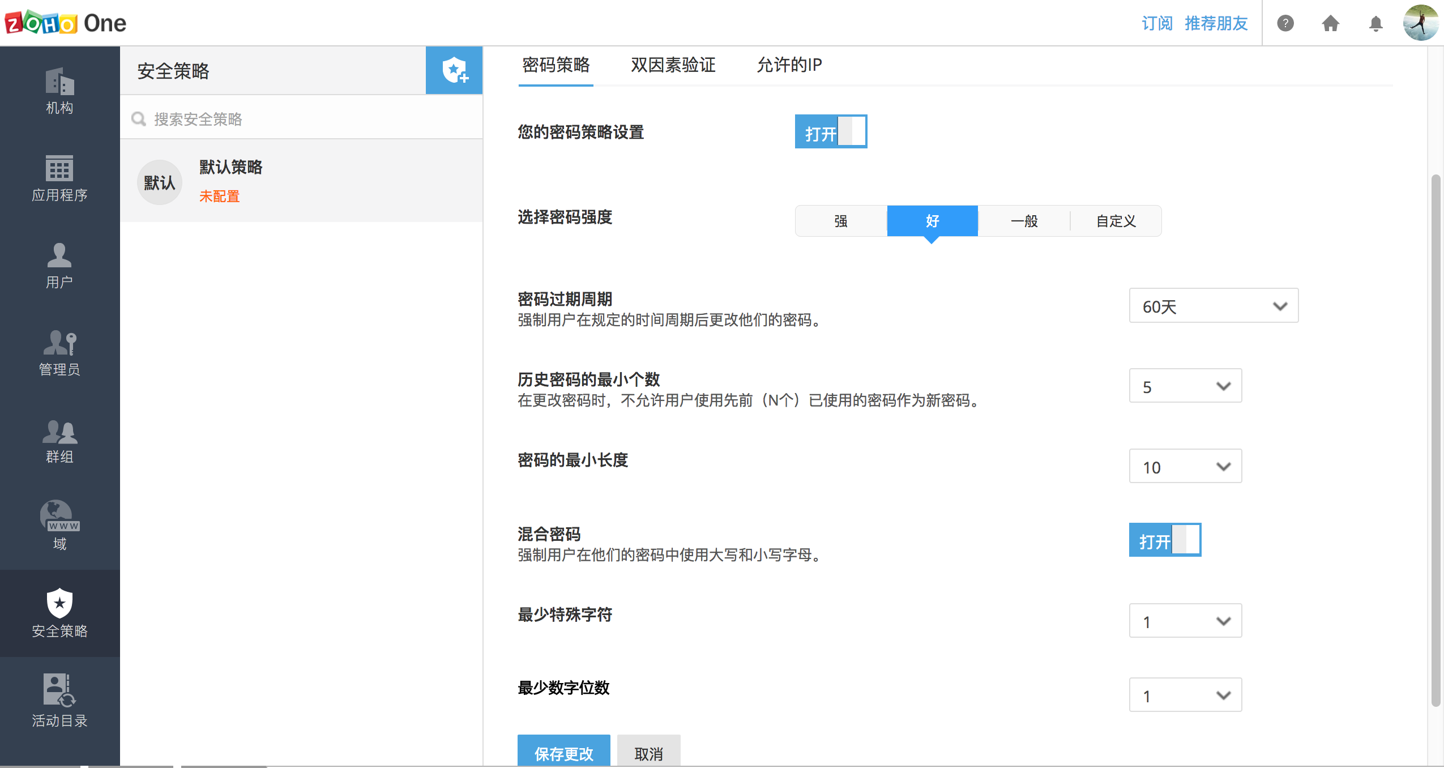Image resolution: width=1444 pixels, height=768 pixels.
Task: Switch to the 允许的IP tab
Action: coord(789,65)
